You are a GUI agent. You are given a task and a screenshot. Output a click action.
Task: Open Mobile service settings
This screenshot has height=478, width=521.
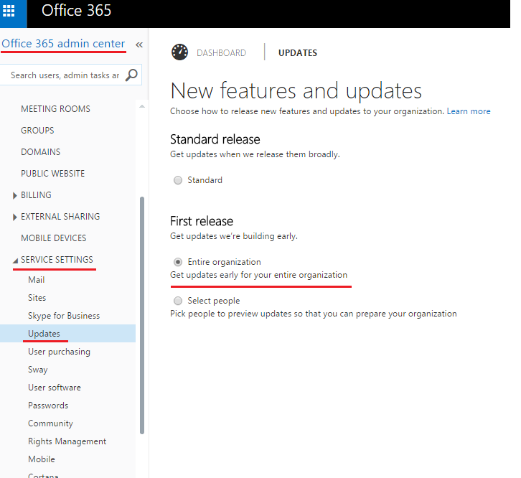[42, 459]
